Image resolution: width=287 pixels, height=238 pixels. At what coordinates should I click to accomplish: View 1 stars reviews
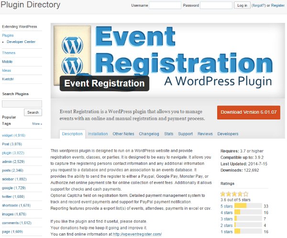click(x=227, y=232)
